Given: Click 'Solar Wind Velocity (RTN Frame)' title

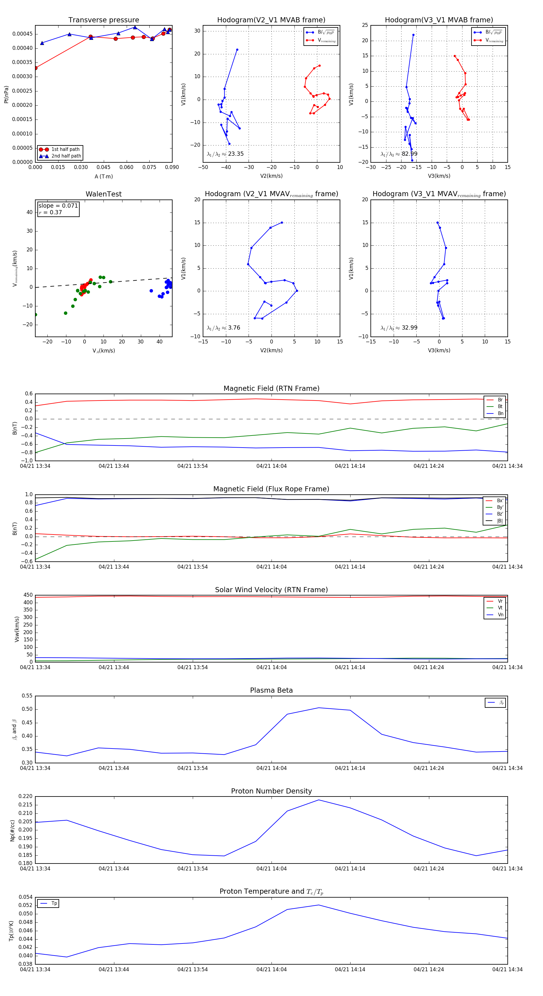Looking at the screenshot, I should [x=271, y=590].
